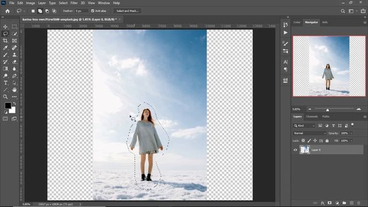Delete layer with trash icon
This screenshot has height=207, width=368.
359,203
